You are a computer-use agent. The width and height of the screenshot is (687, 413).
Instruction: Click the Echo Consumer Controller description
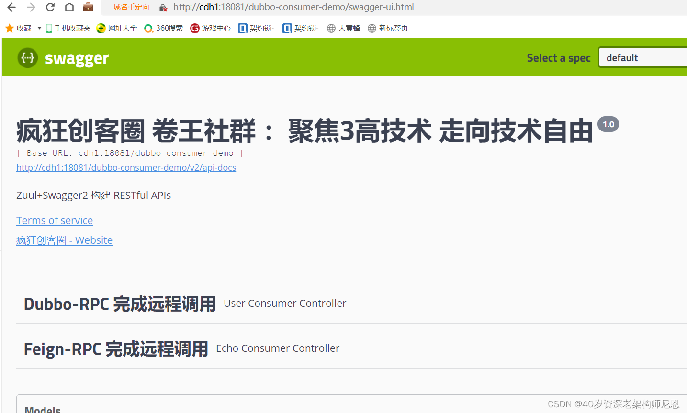click(x=278, y=348)
